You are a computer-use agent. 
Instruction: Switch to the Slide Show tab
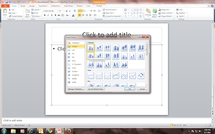click(x=68, y=6)
